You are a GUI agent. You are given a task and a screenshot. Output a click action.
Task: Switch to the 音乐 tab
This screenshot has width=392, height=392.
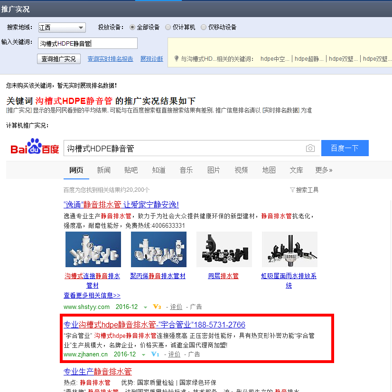click(x=186, y=170)
